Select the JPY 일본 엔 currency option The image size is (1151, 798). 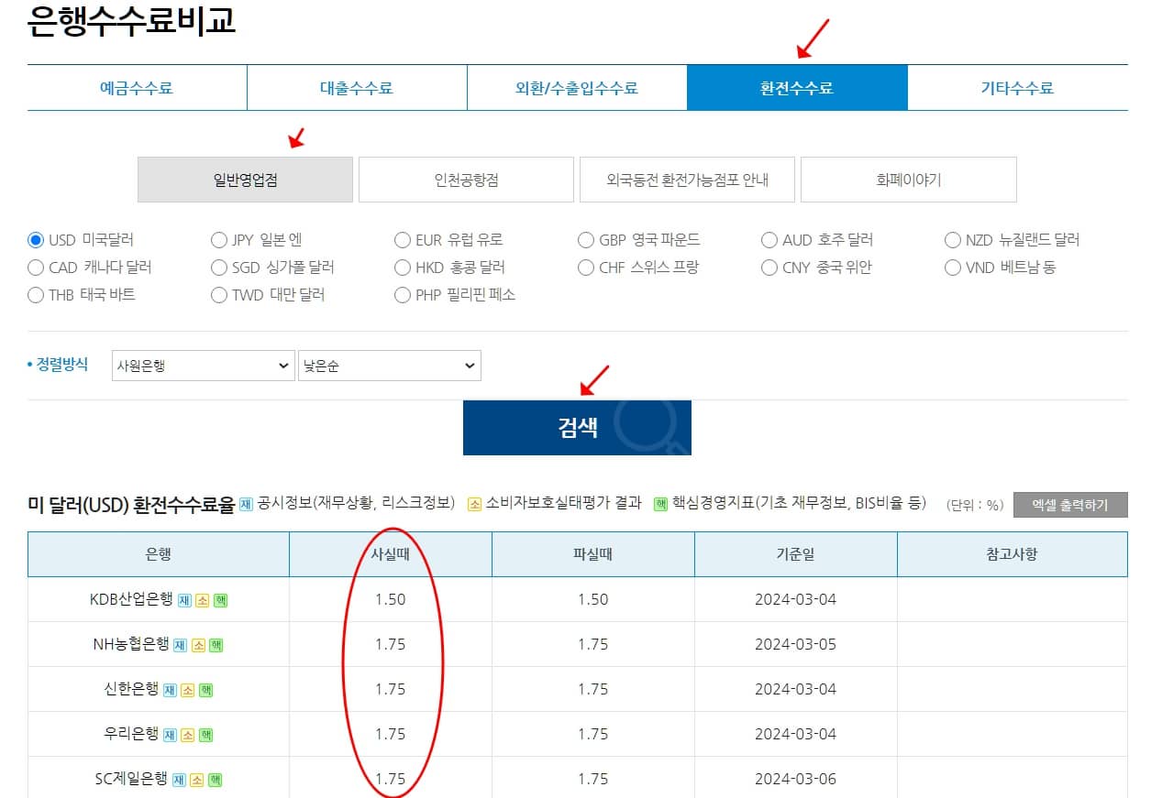219,239
